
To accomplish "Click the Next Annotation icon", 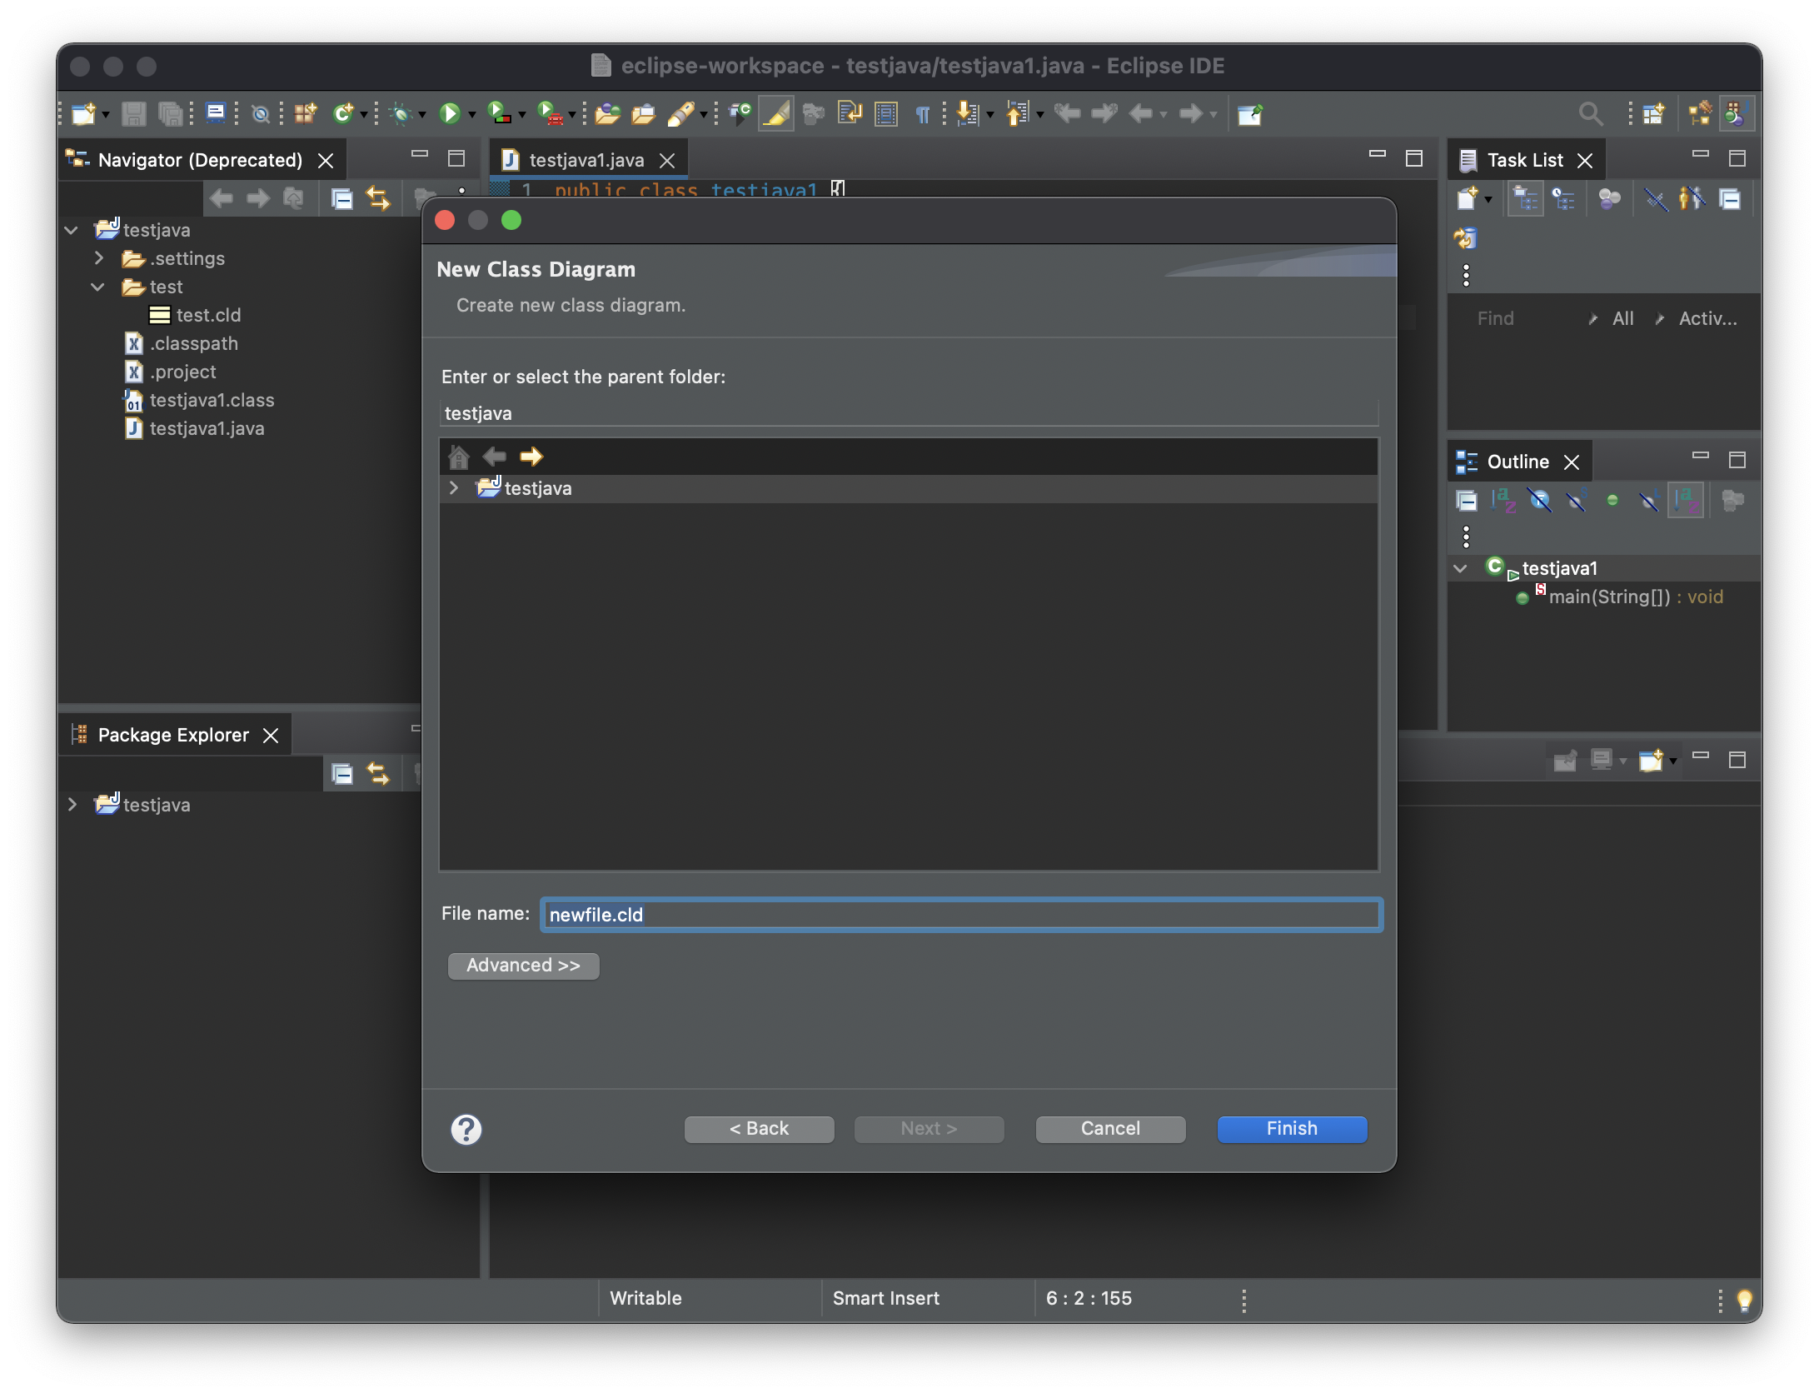I will point(967,113).
